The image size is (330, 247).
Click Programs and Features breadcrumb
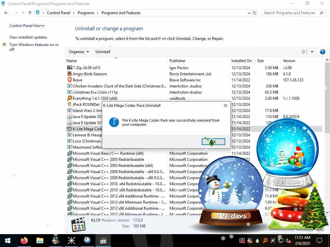tap(121, 13)
